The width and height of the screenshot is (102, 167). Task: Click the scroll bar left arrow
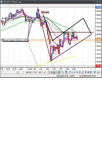[2, 72]
